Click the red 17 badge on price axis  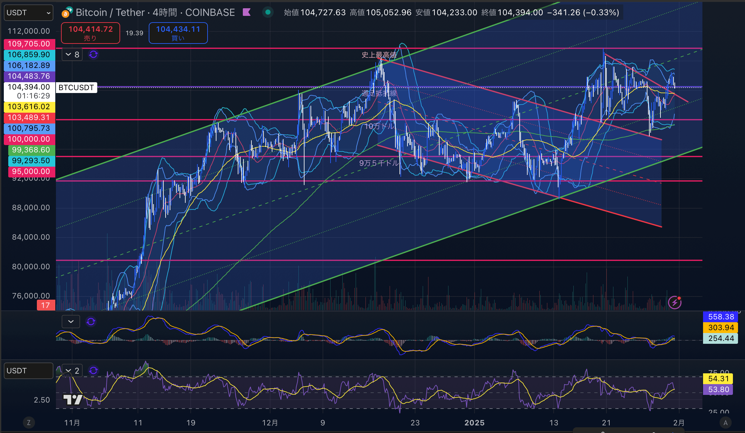pos(46,305)
